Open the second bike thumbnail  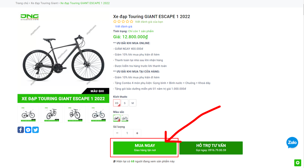(x=51, y=115)
